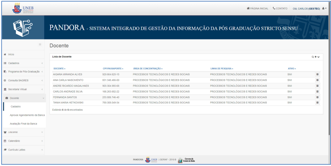Click the Exibindo 6 de 6 encontrados text
Screen dimensions: 331x166
point(67,110)
